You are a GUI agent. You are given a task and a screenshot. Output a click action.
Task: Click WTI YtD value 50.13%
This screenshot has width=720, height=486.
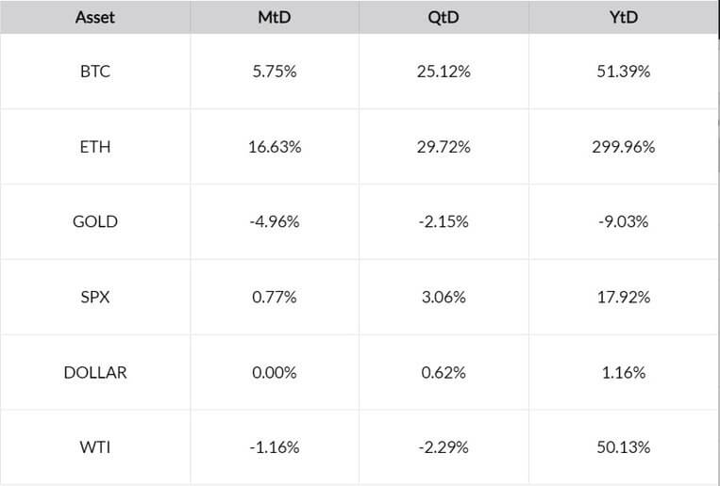point(623,447)
